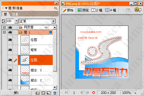Click the layers list scrollbar thumb
Screen dimensions: 144x96
pyautogui.click(x=55, y=51)
